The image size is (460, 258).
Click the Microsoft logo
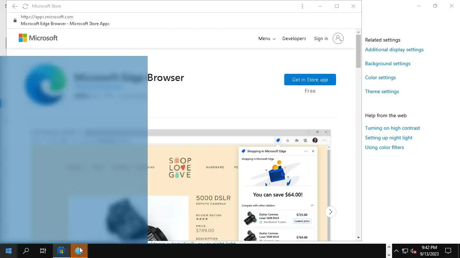click(x=38, y=38)
